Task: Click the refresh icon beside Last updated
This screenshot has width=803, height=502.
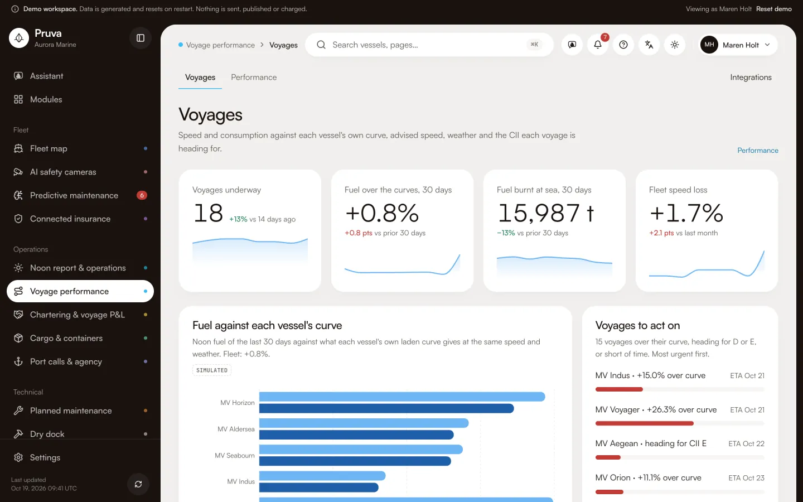Action: [x=138, y=484]
